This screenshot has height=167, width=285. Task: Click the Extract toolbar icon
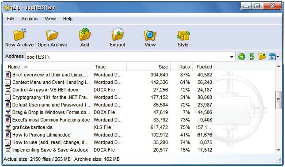click(118, 34)
